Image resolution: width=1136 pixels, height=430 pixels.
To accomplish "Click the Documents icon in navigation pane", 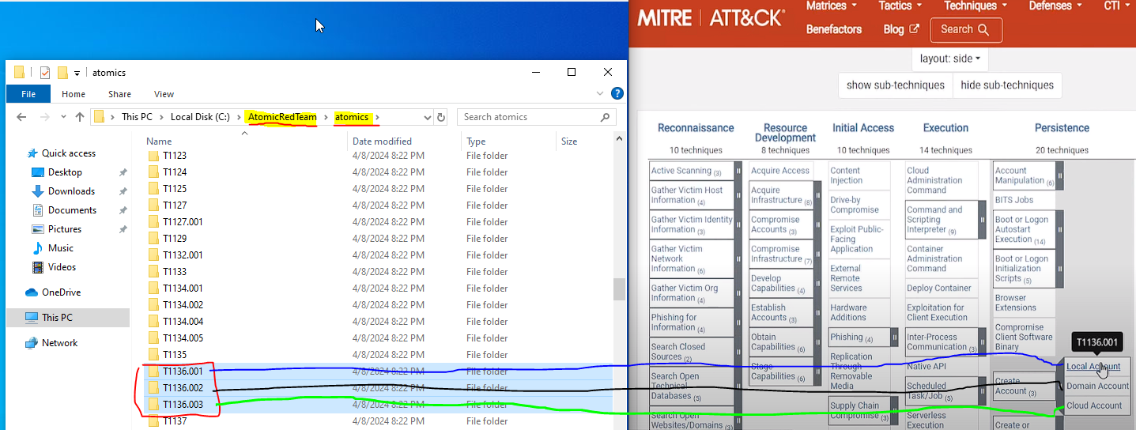I will point(37,210).
